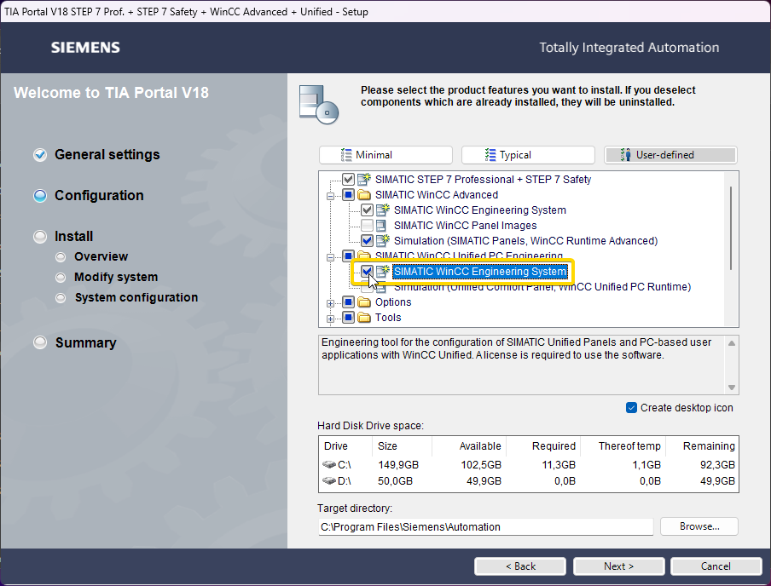The width and height of the screenshot is (771, 586).
Task: Toggle SIMATIC WinCC Advanced folder checkbox
Action: tap(348, 194)
